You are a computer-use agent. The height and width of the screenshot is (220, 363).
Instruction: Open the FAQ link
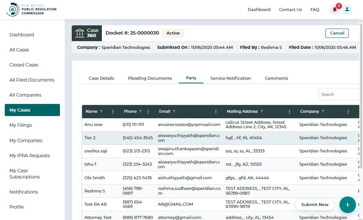pos(314,10)
